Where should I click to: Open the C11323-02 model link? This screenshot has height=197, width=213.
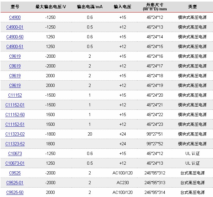coord(15,134)
